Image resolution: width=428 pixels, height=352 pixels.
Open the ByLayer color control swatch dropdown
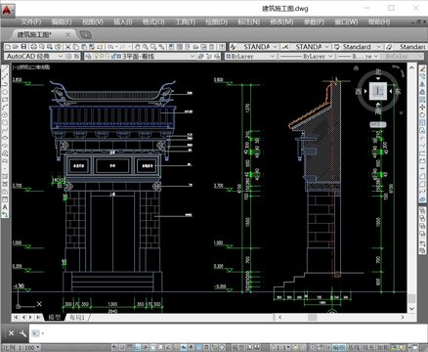coord(250,57)
